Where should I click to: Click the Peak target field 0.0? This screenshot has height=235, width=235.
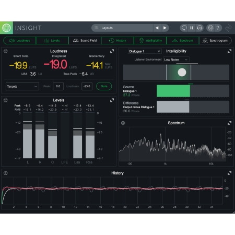tap(58, 86)
